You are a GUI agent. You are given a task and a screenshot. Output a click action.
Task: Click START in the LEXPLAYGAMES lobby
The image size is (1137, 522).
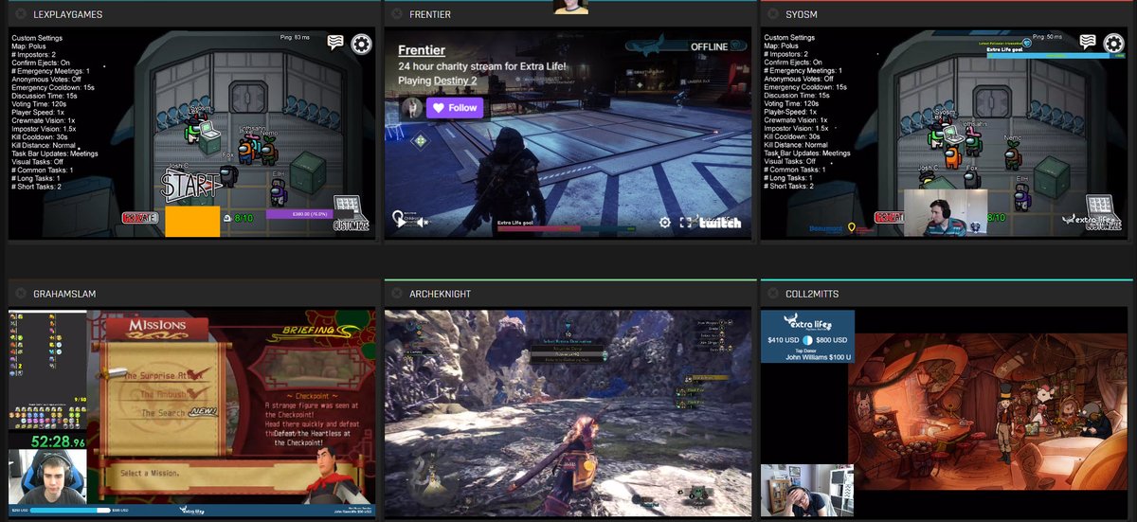tap(192, 185)
